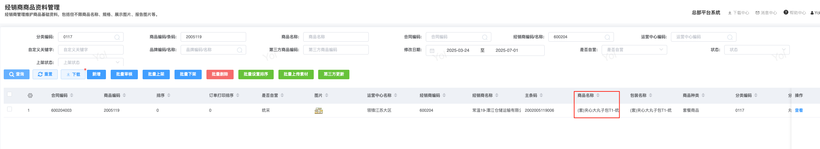Click 总部平台系统 in top navigation
The image size is (820, 149).
coord(706,13)
